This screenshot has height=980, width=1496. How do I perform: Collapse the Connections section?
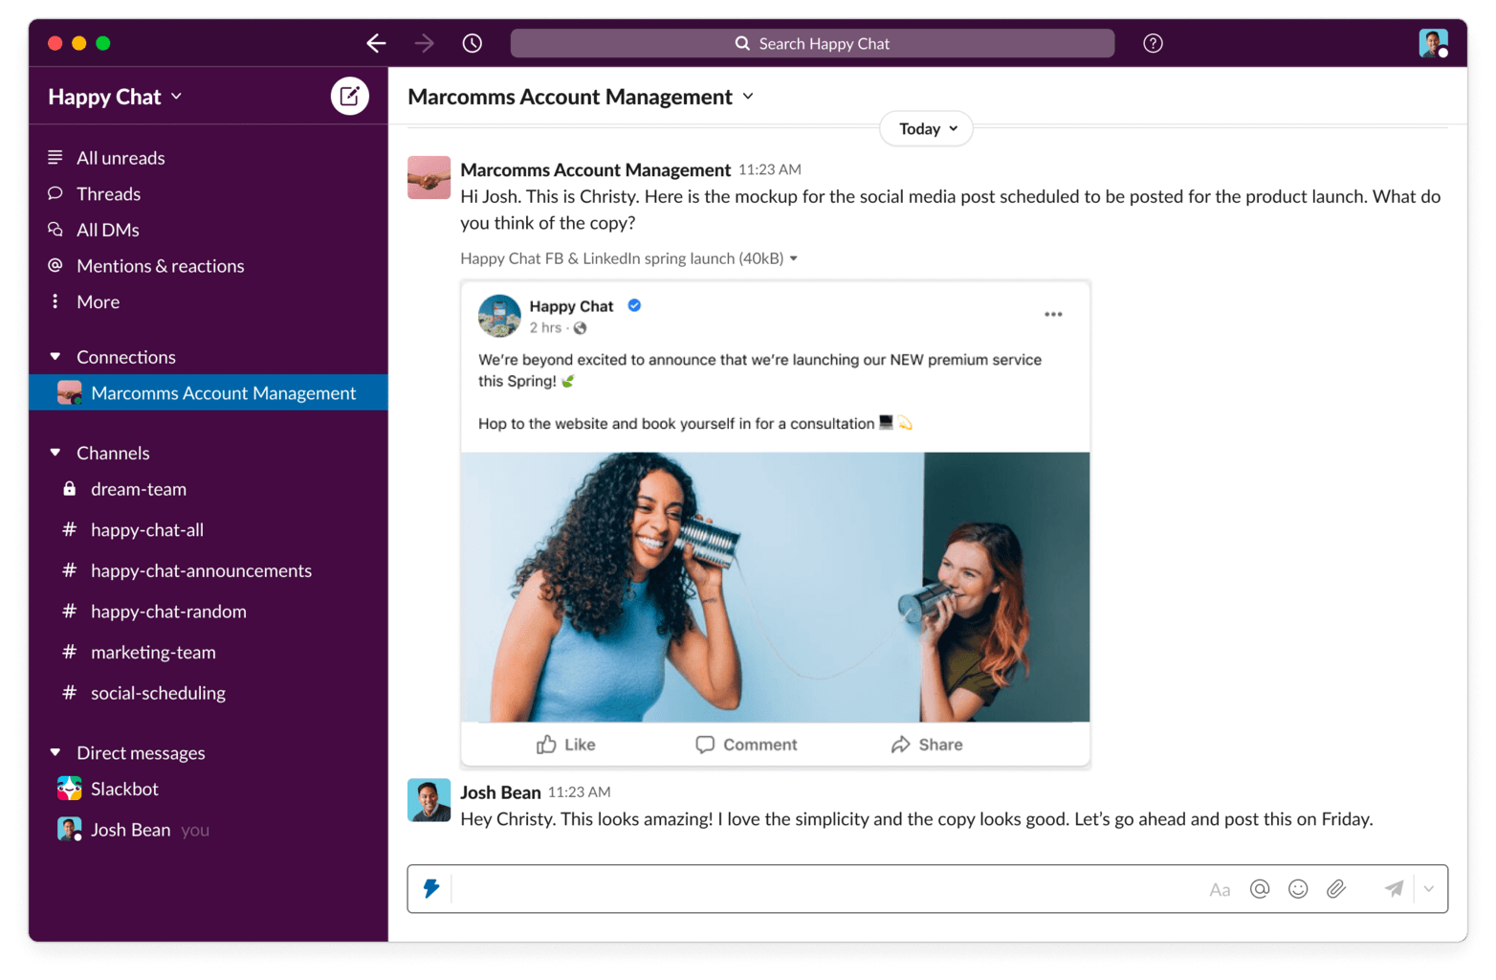click(55, 356)
